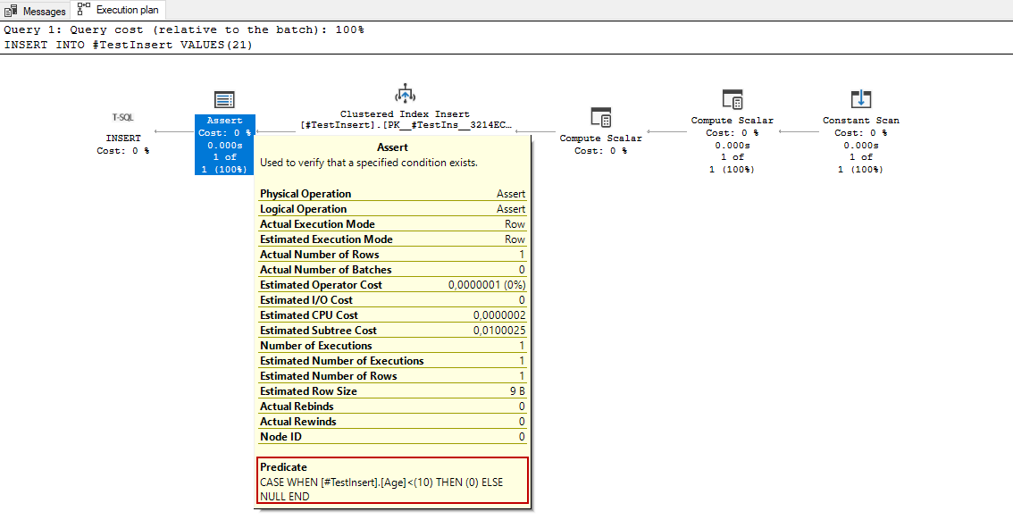Click the Assert operator icon

pos(224,100)
